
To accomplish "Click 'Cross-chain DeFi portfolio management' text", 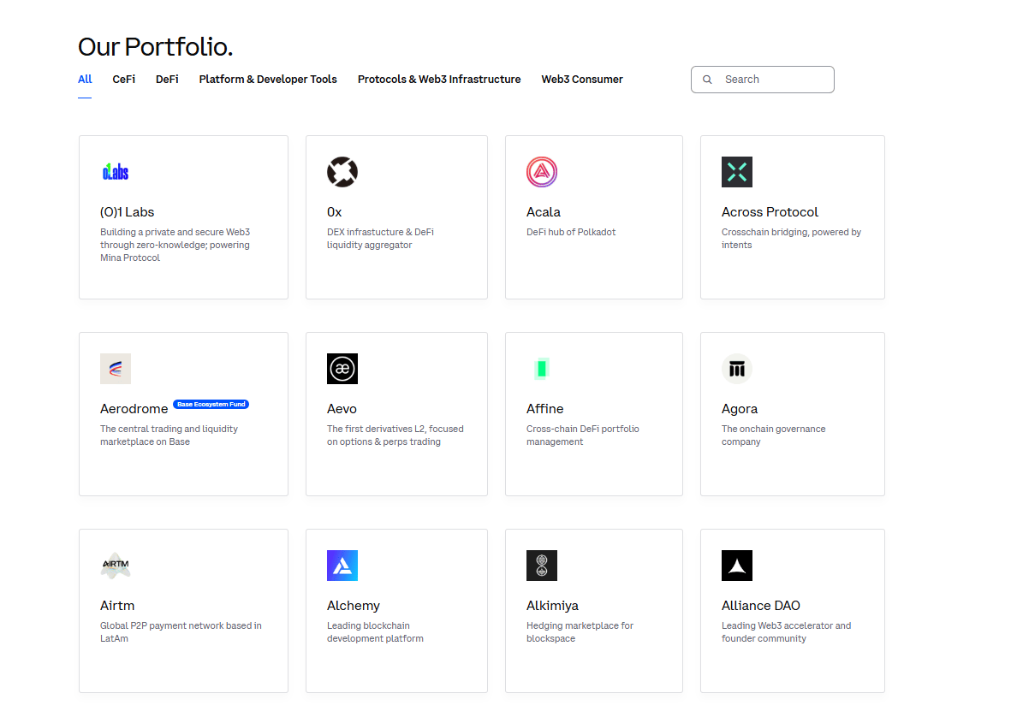I will pos(582,435).
